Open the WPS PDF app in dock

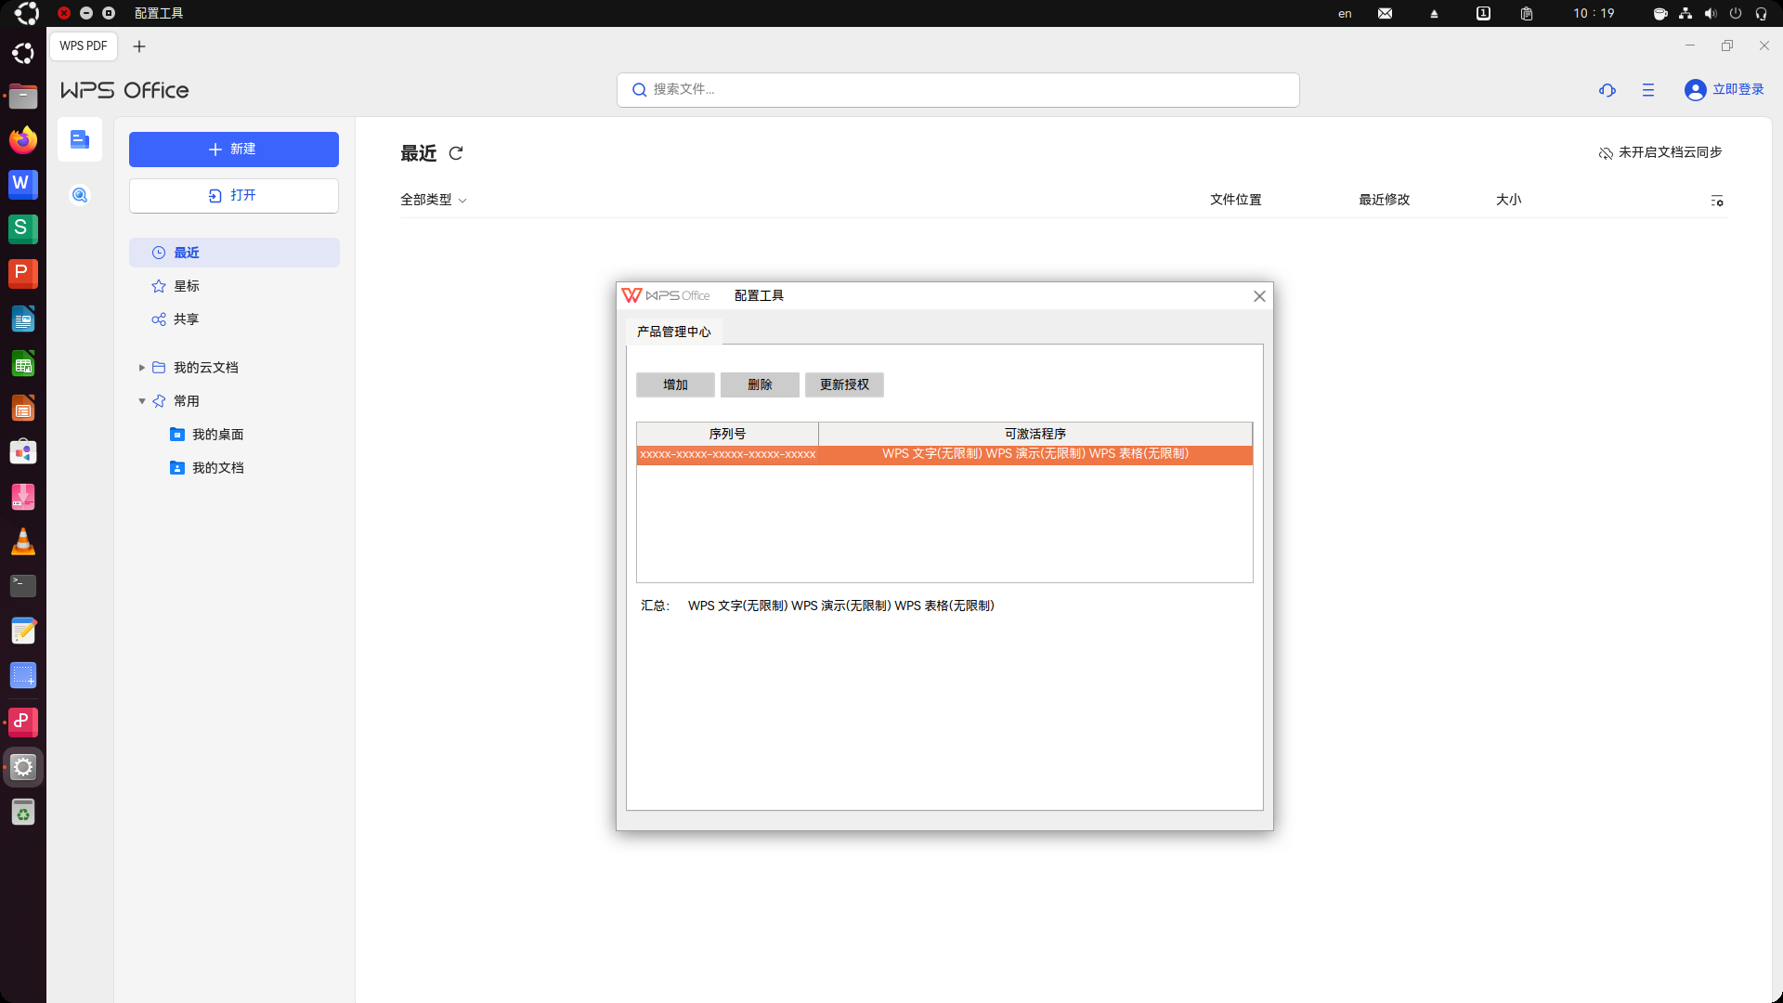[x=23, y=722]
